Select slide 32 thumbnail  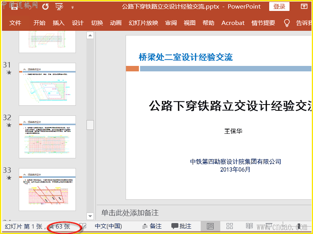(47, 137)
